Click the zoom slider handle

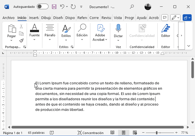pyautogui.click(x=156, y=133)
